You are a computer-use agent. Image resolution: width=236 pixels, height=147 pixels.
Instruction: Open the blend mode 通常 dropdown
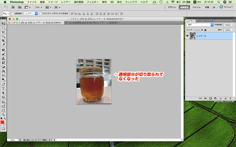(x=200, y=25)
